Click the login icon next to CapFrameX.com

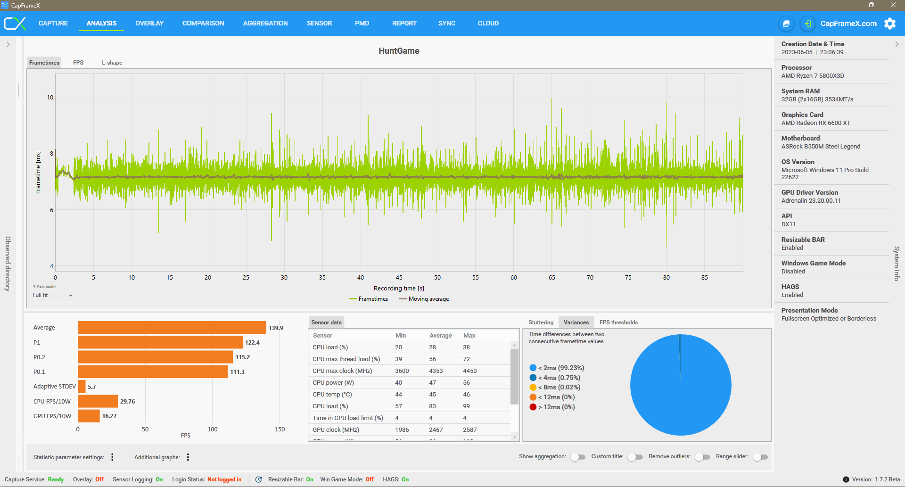[807, 24]
